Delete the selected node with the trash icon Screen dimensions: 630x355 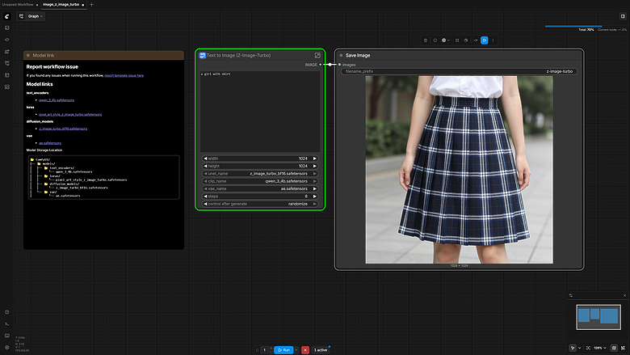coord(426,40)
